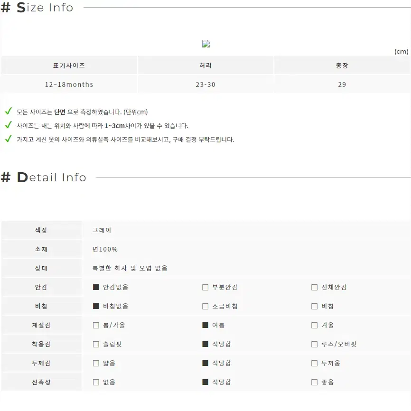Click the broken image placeholder icon

(206, 44)
